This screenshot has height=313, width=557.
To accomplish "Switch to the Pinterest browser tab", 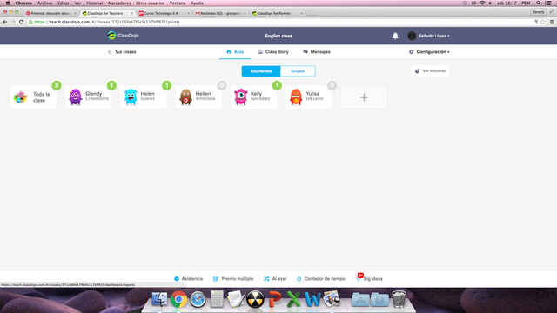I will [50, 13].
